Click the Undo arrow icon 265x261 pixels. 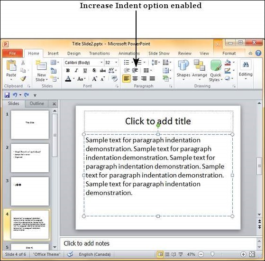pyautogui.click(x=15, y=95)
